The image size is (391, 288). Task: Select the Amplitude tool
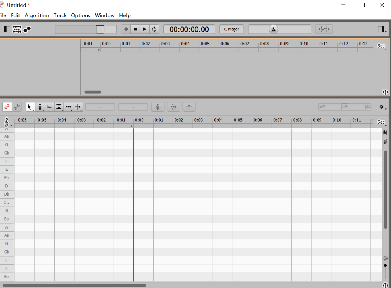[68, 107]
